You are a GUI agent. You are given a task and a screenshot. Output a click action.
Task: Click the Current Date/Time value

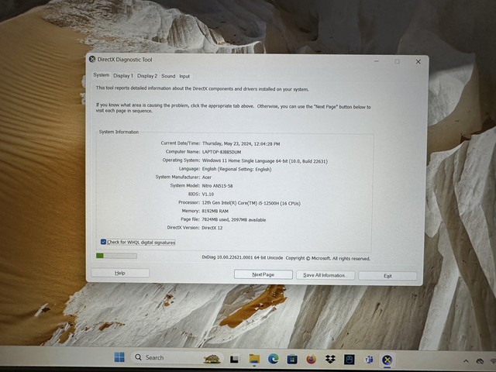point(241,143)
